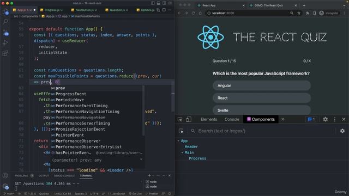This screenshot has height=196, width=349.
Task: Open the Source Control view
Action: [x=5, y=33]
